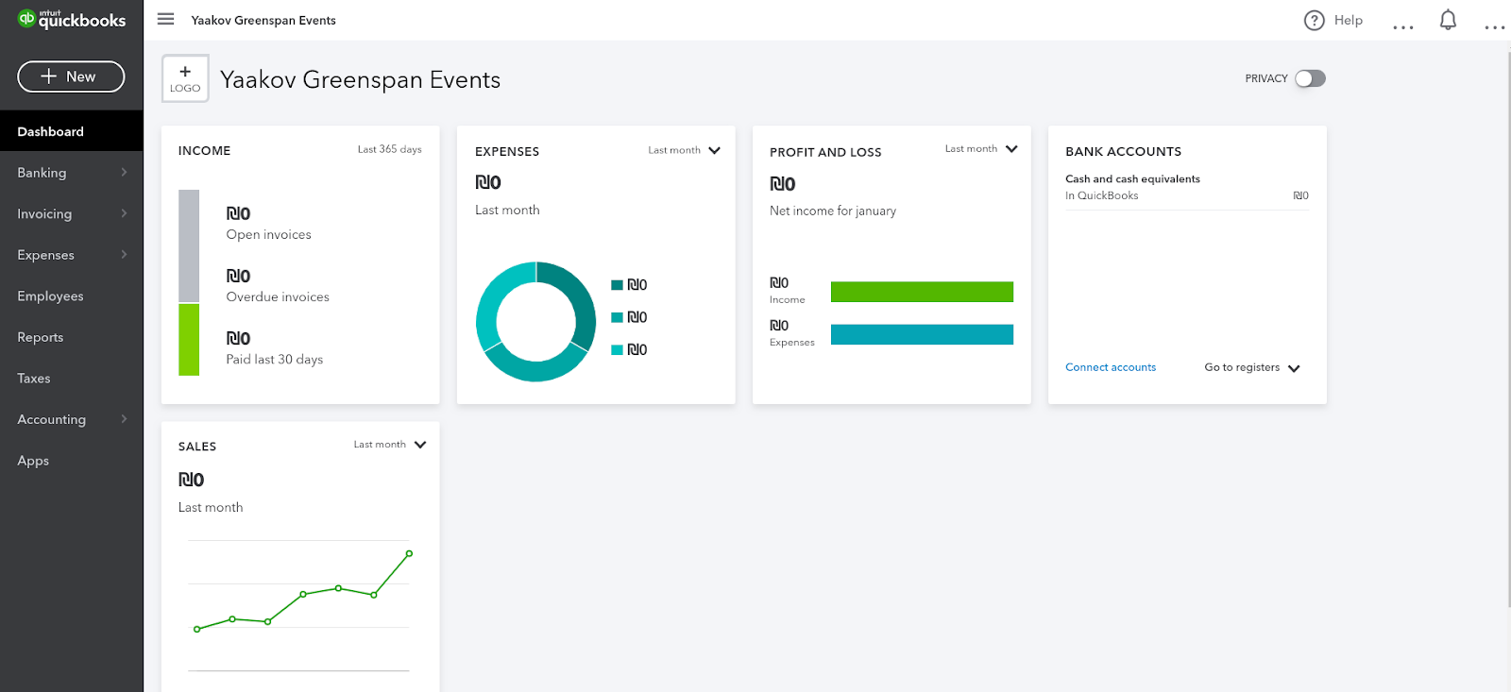Open the far-right three dots menu
1511x692 pixels.
(1494, 25)
